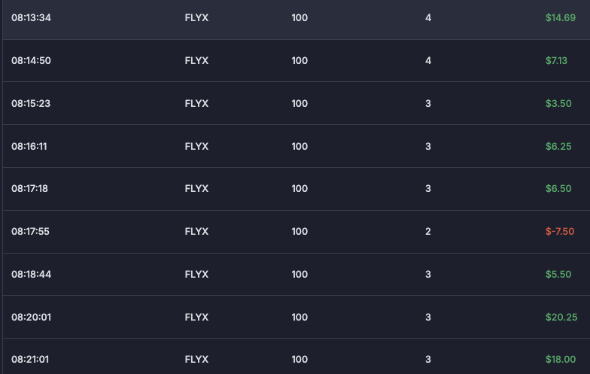
Task: Select the 08:21:01 timestamp
Action: [x=30, y=359]
